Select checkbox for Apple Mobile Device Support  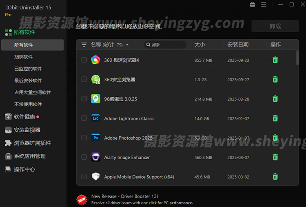[84, 177]
